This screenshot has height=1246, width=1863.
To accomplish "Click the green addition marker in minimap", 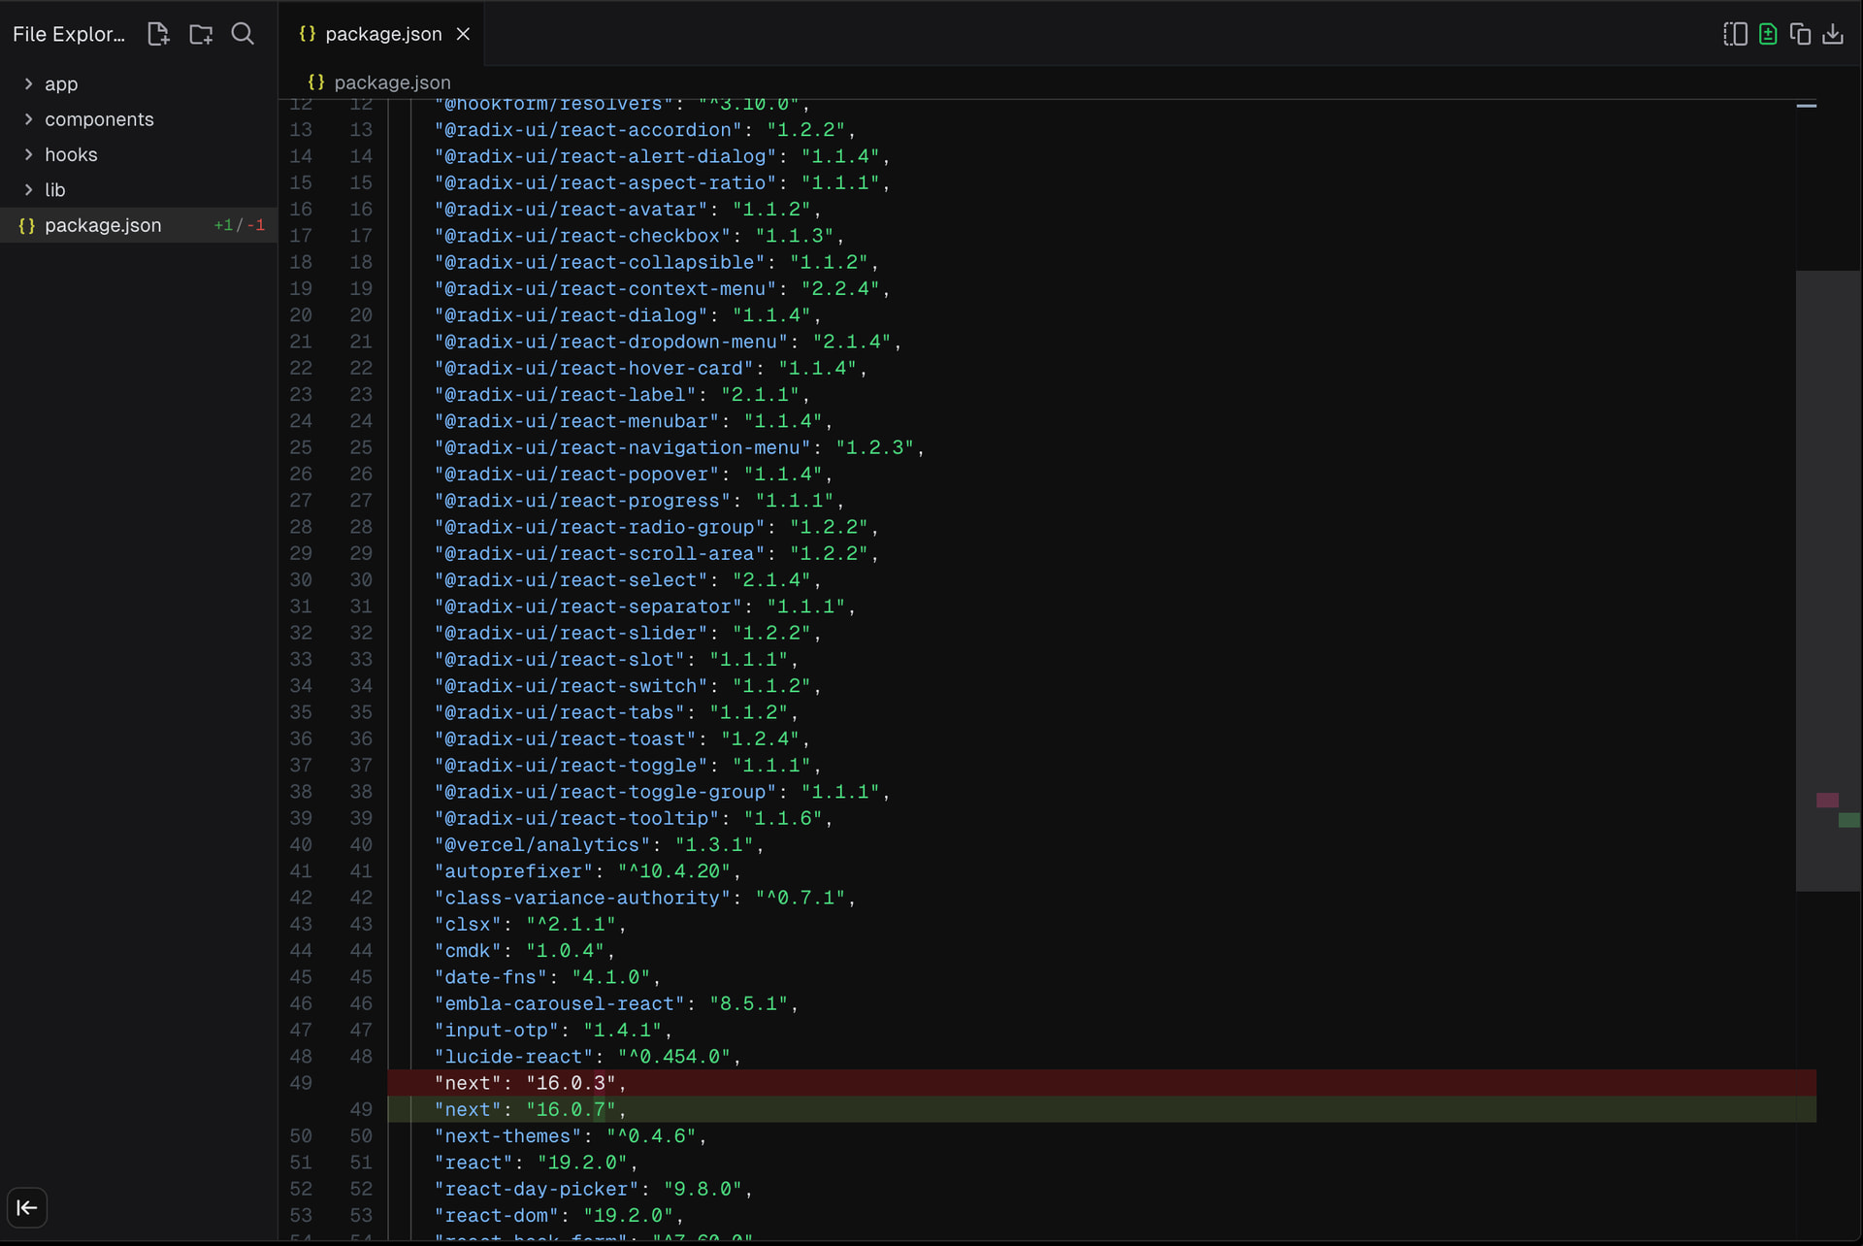I will [1848, 820].
